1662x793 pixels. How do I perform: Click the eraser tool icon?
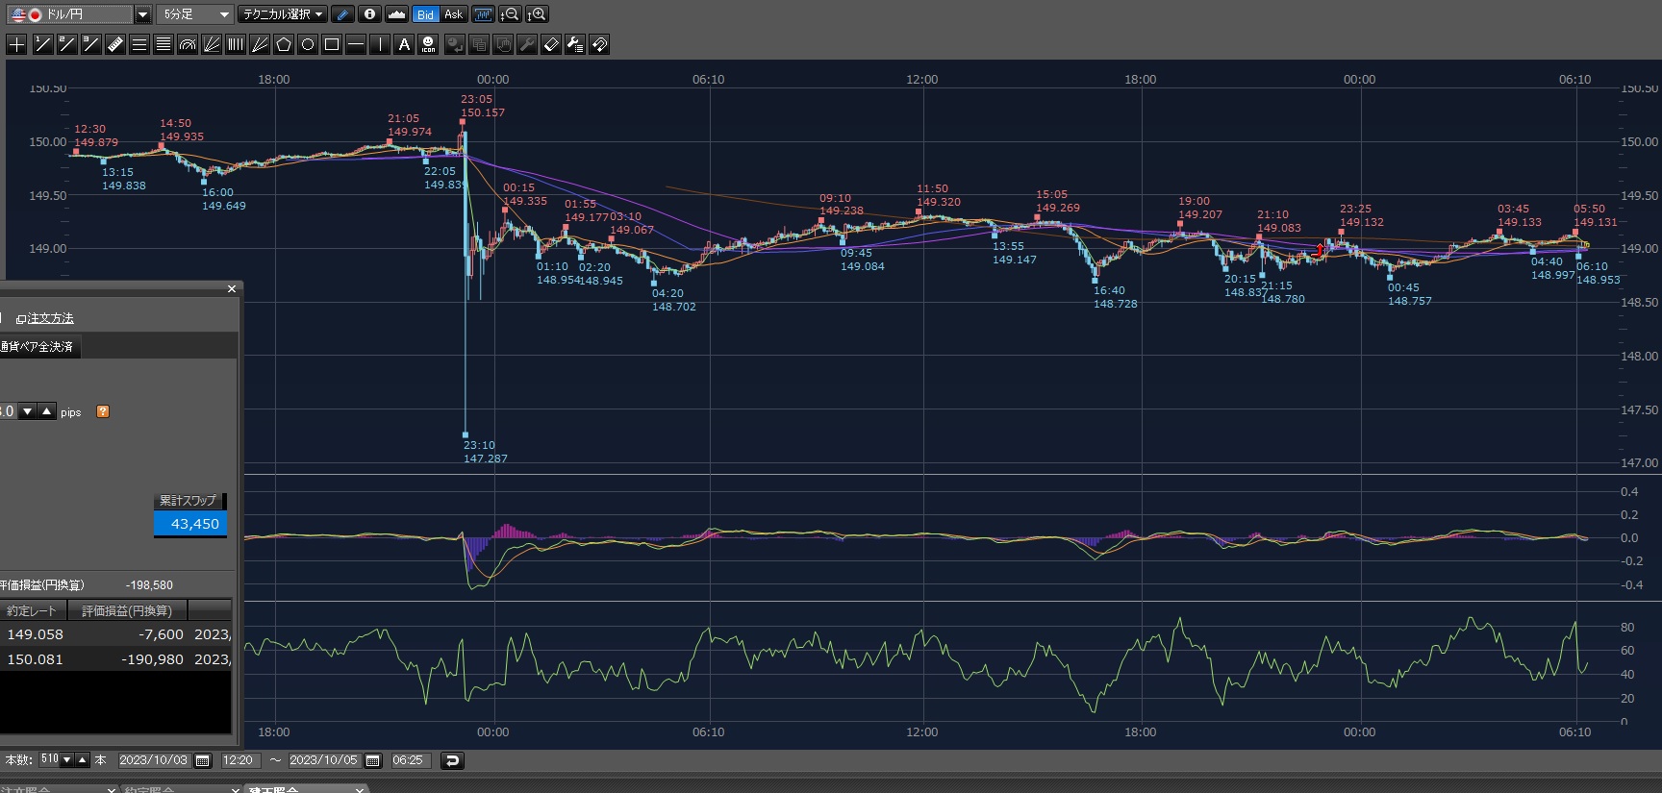(551, 44)
